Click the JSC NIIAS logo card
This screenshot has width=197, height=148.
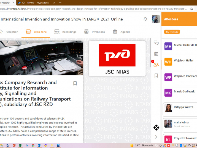pyautogui.click(x=117, y=59)
